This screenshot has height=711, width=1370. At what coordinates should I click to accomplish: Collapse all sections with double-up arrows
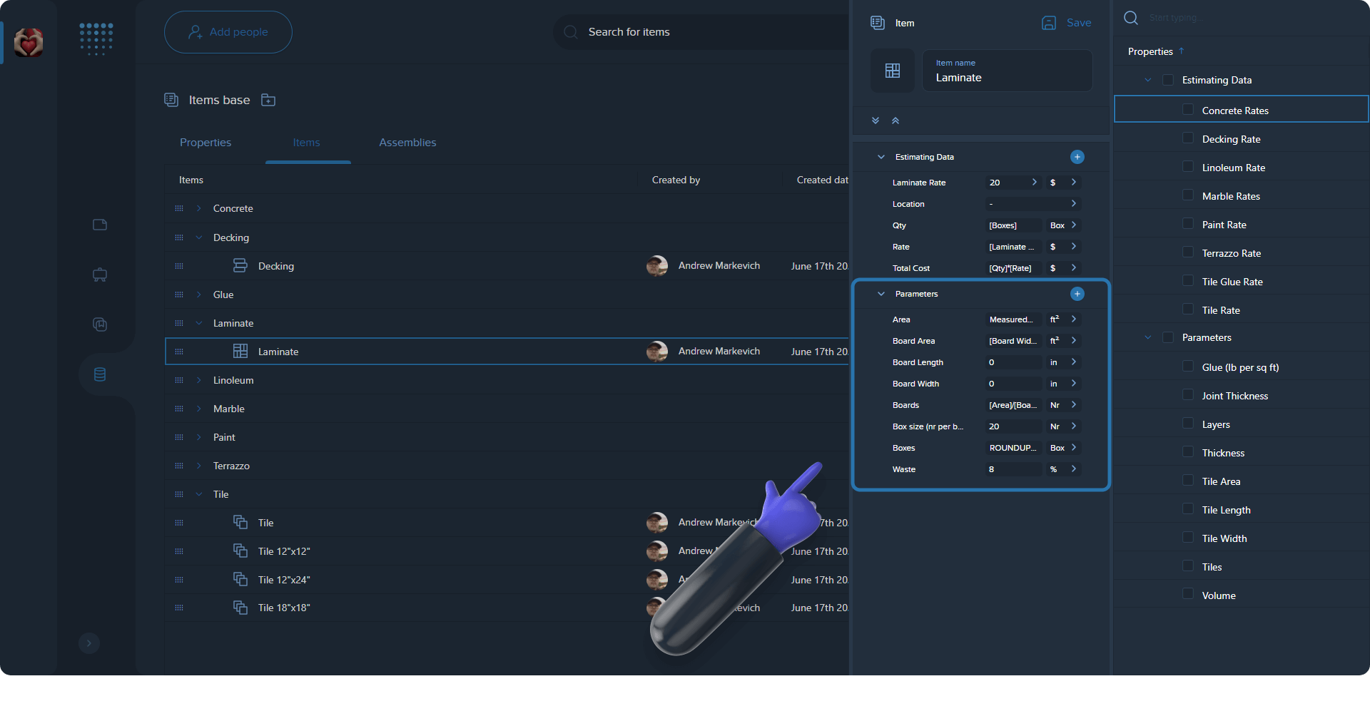pyautogui.click(x=895, y=121)
